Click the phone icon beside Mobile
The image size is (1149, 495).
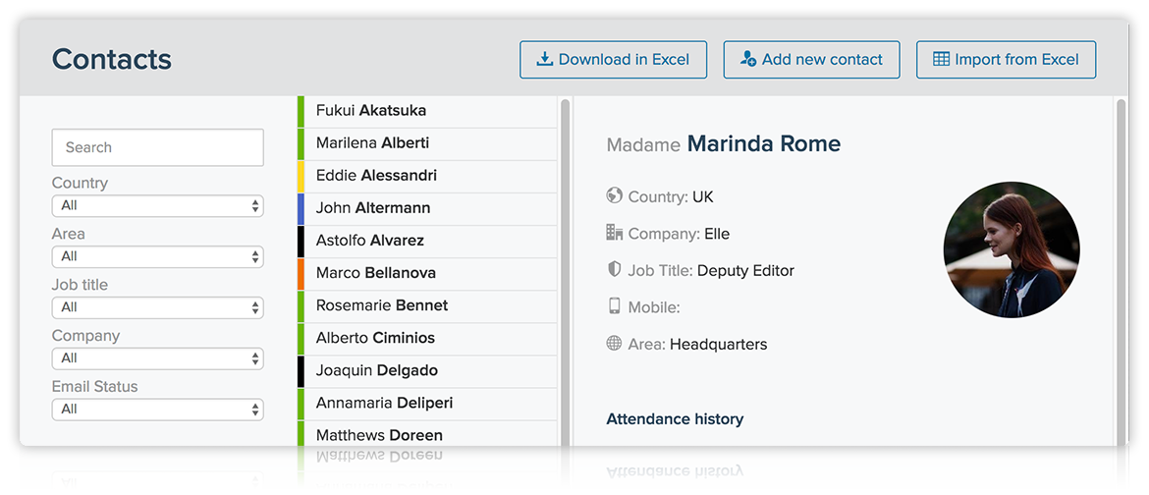(614, 305)
